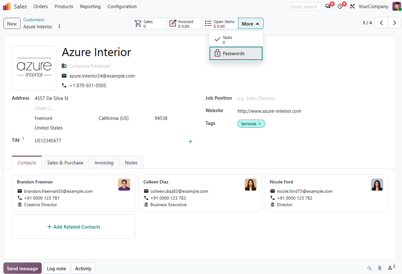Screen dimensions: 402x274
Task: Switch to the Invoicing tab
Action: [x=104, y=163]
